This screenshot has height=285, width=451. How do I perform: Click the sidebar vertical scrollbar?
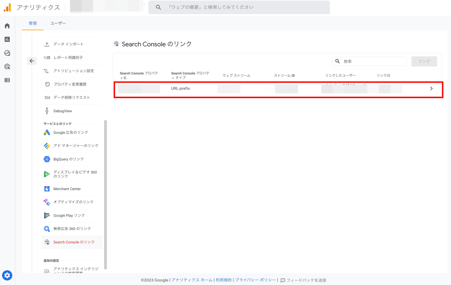[x=106, y=194]
